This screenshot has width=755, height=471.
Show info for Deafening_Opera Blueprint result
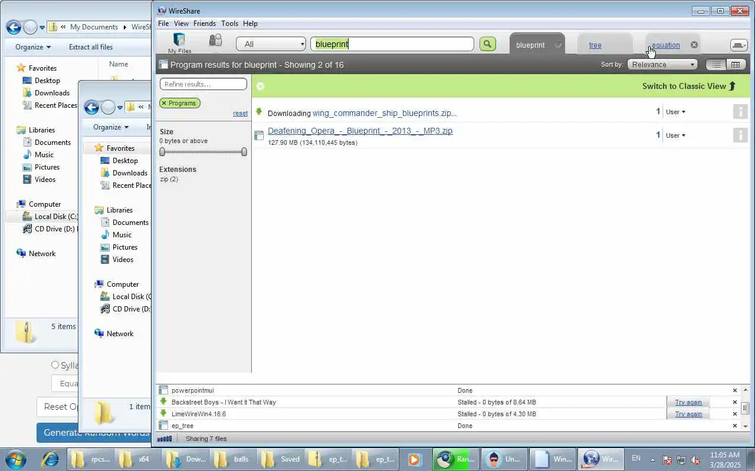click(740, 135)
